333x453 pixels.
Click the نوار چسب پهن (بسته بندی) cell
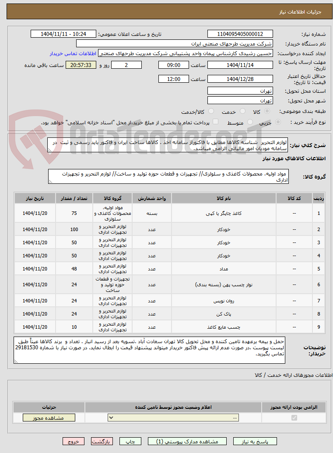pos(224,284)
